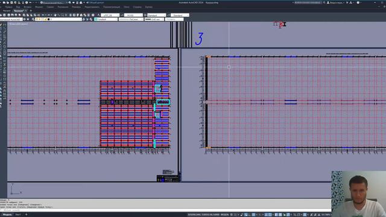This screenshot has height=217, width=386.
Task: Click the Cut icon in the Standard toolbar
Action: pyautogui.click(x=24, y=15)
